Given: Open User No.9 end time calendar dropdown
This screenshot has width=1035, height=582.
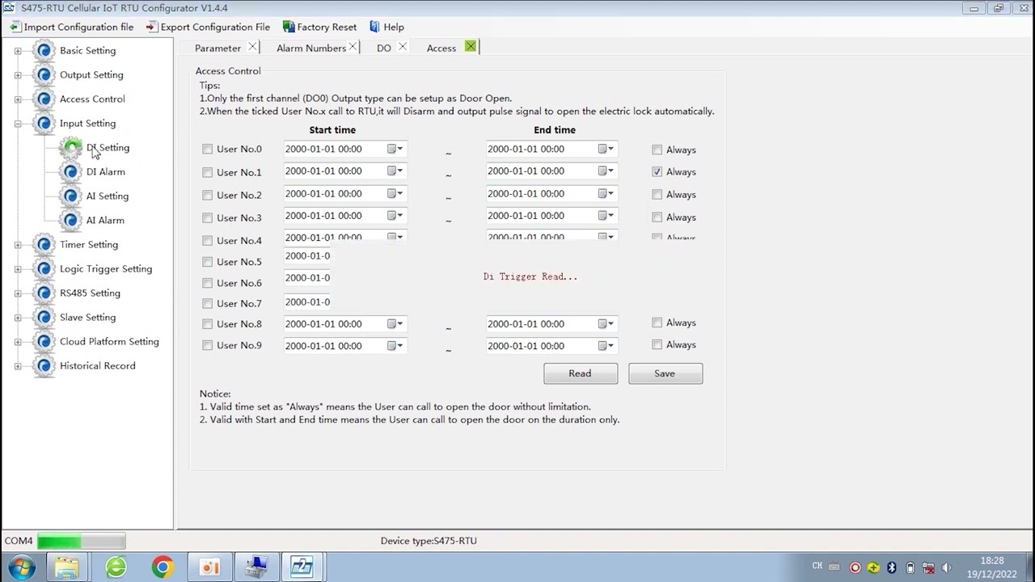Looking at the screenshot, I should [x=606, y=345].
